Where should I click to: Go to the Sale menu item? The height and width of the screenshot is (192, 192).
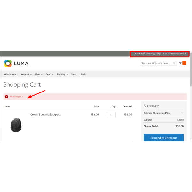(73, 74)
